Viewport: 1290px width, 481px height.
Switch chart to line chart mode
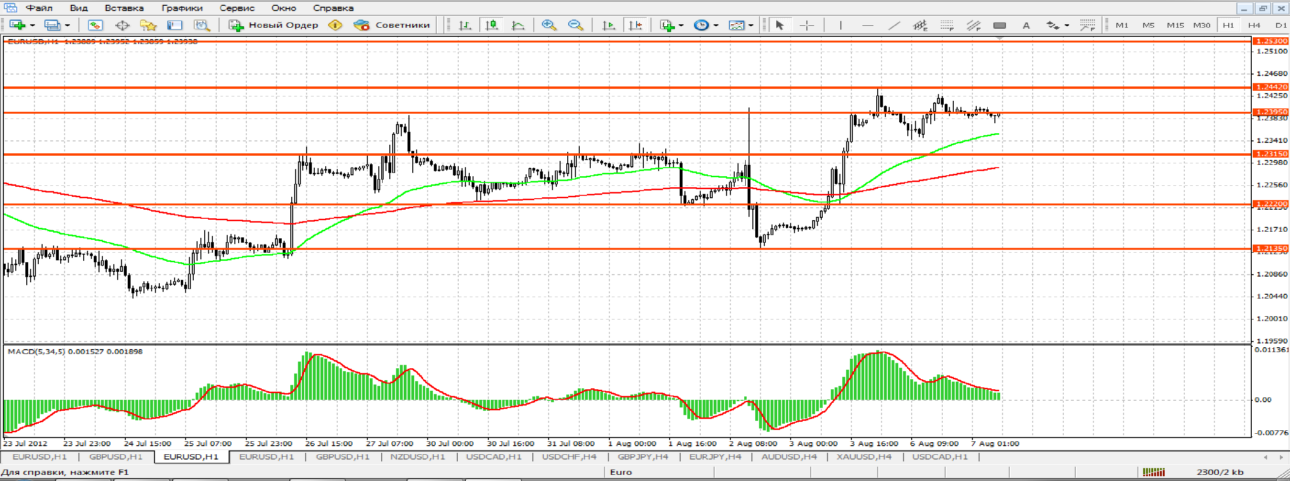tap(518, 25)
